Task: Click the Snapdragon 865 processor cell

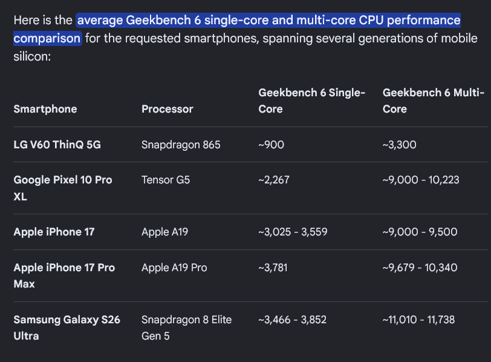Action: pyautogui.click(x=181, y=145)
